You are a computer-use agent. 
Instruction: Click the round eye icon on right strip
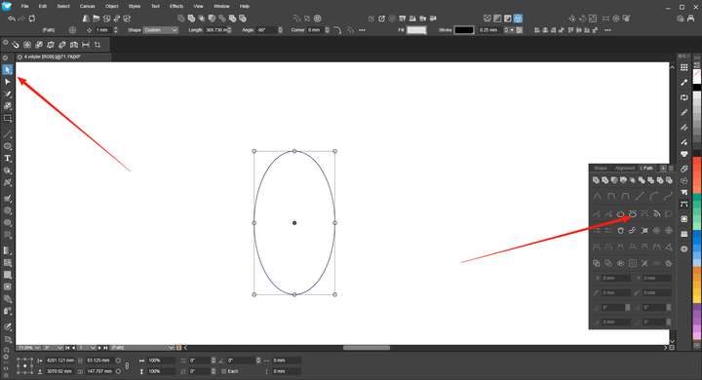pos(684,248)
